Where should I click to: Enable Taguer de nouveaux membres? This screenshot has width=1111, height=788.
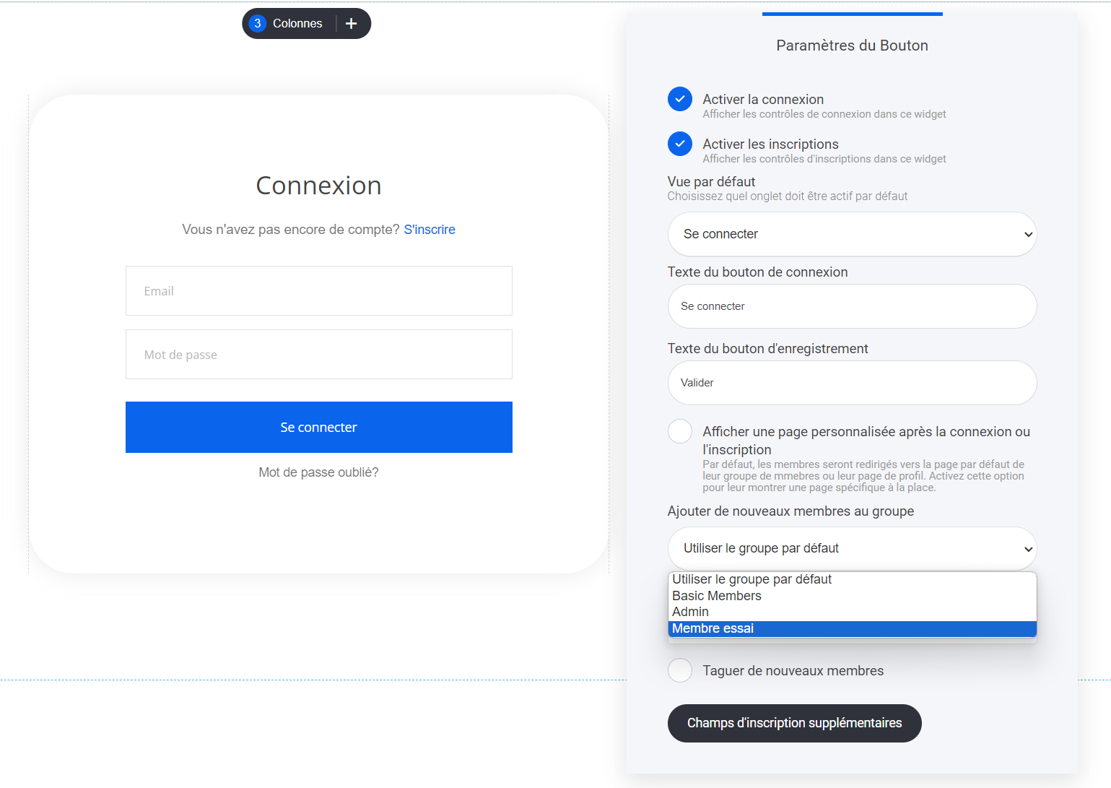[x=680, y=670]
